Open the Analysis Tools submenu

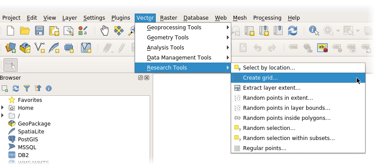click(x=183, y=48)
